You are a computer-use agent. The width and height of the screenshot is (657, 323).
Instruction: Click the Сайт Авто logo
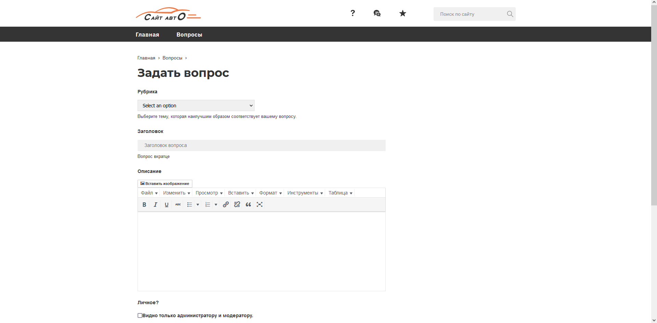168,14
